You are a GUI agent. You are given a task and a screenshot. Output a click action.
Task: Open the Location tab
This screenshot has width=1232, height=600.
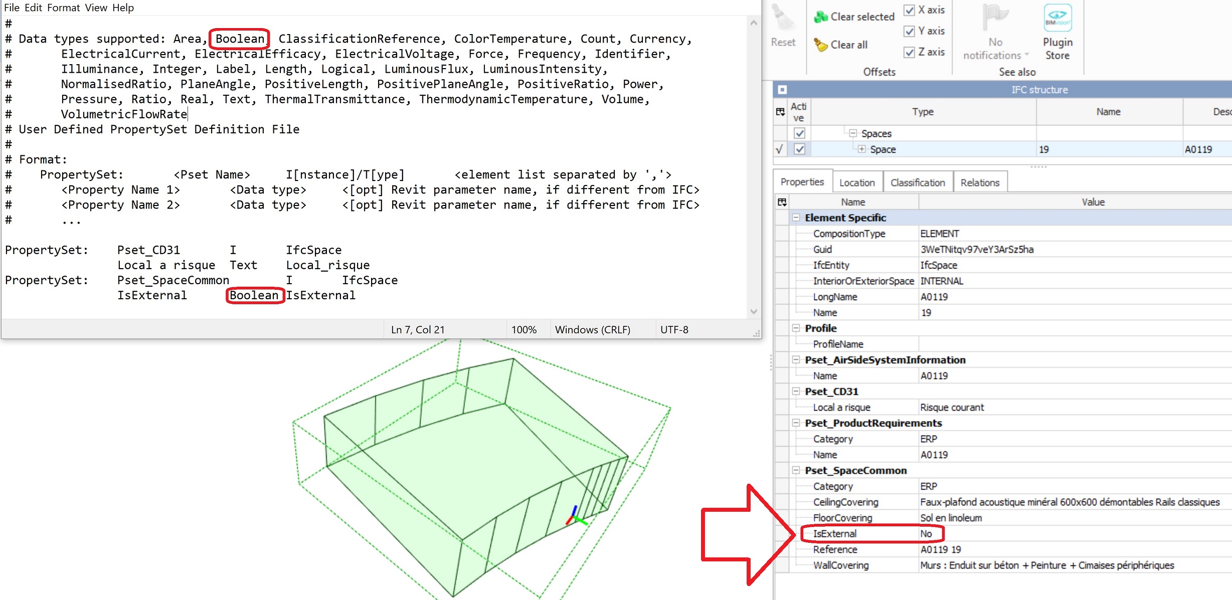(x=856, y=182)
